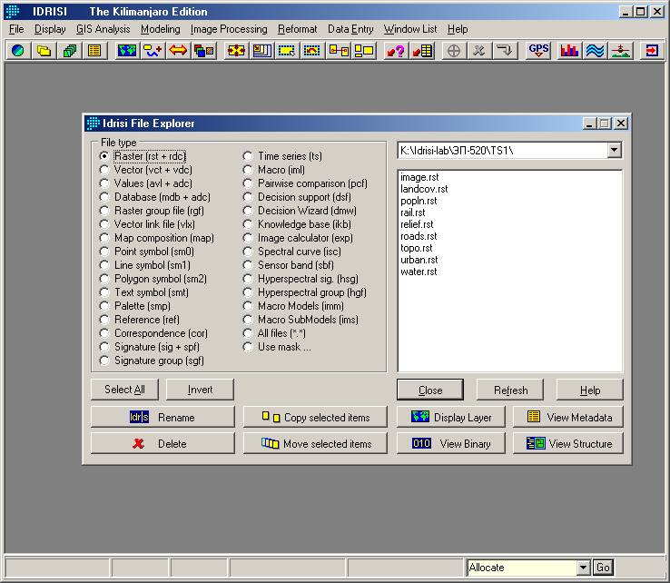Click the Go button in status bar
Image resolution: width=670 pixels, height=583 pixels.
point(603,568)
